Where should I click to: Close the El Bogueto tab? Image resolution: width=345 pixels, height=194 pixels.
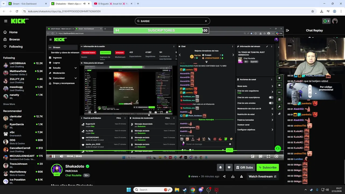131,4
